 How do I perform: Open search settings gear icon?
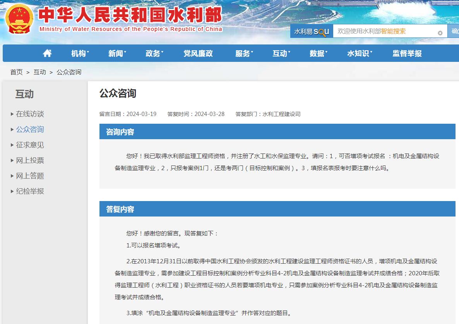pos(440,33)
